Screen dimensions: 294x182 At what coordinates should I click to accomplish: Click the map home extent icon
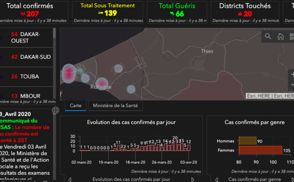280,36
